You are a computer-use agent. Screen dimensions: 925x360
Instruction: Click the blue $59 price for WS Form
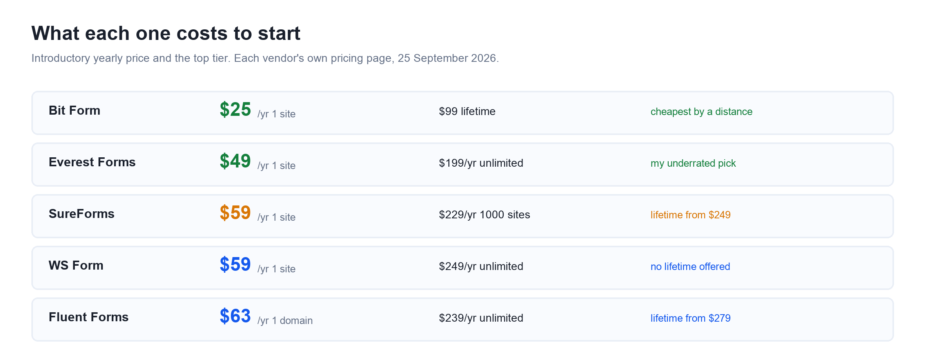tap(235, 265)
